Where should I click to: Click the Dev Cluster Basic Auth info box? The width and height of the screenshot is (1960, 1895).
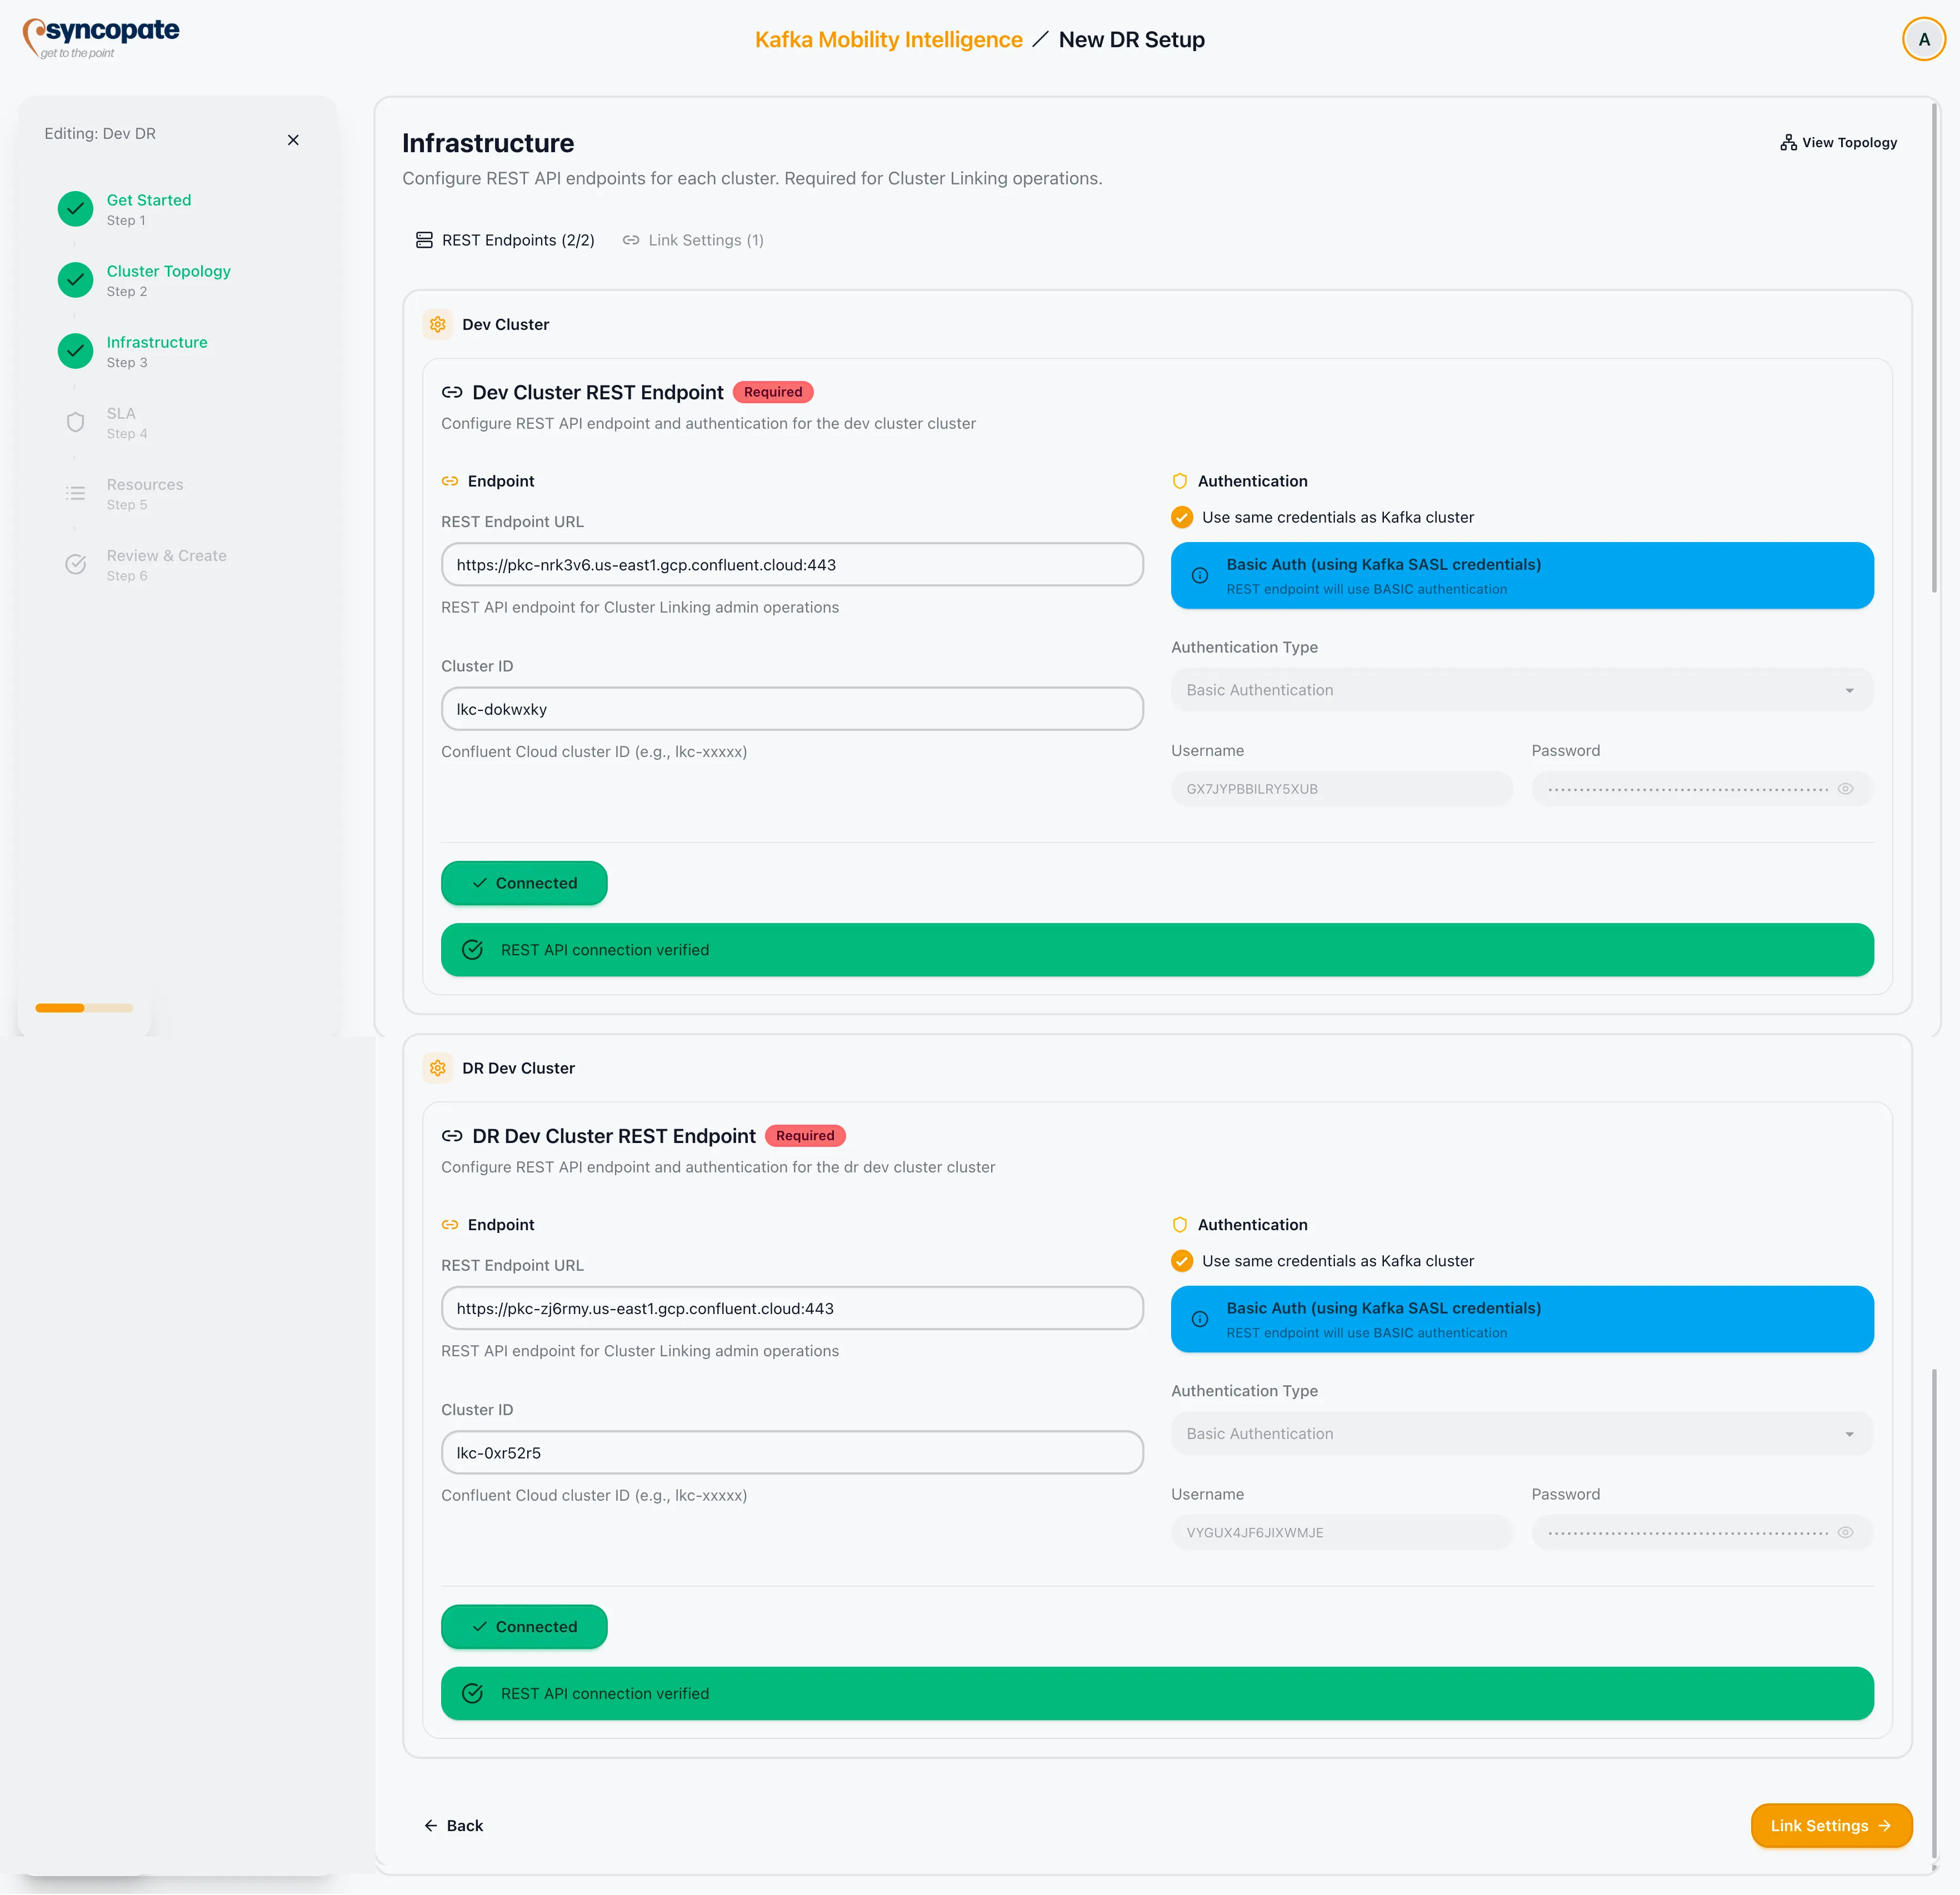coord(1522,576)
